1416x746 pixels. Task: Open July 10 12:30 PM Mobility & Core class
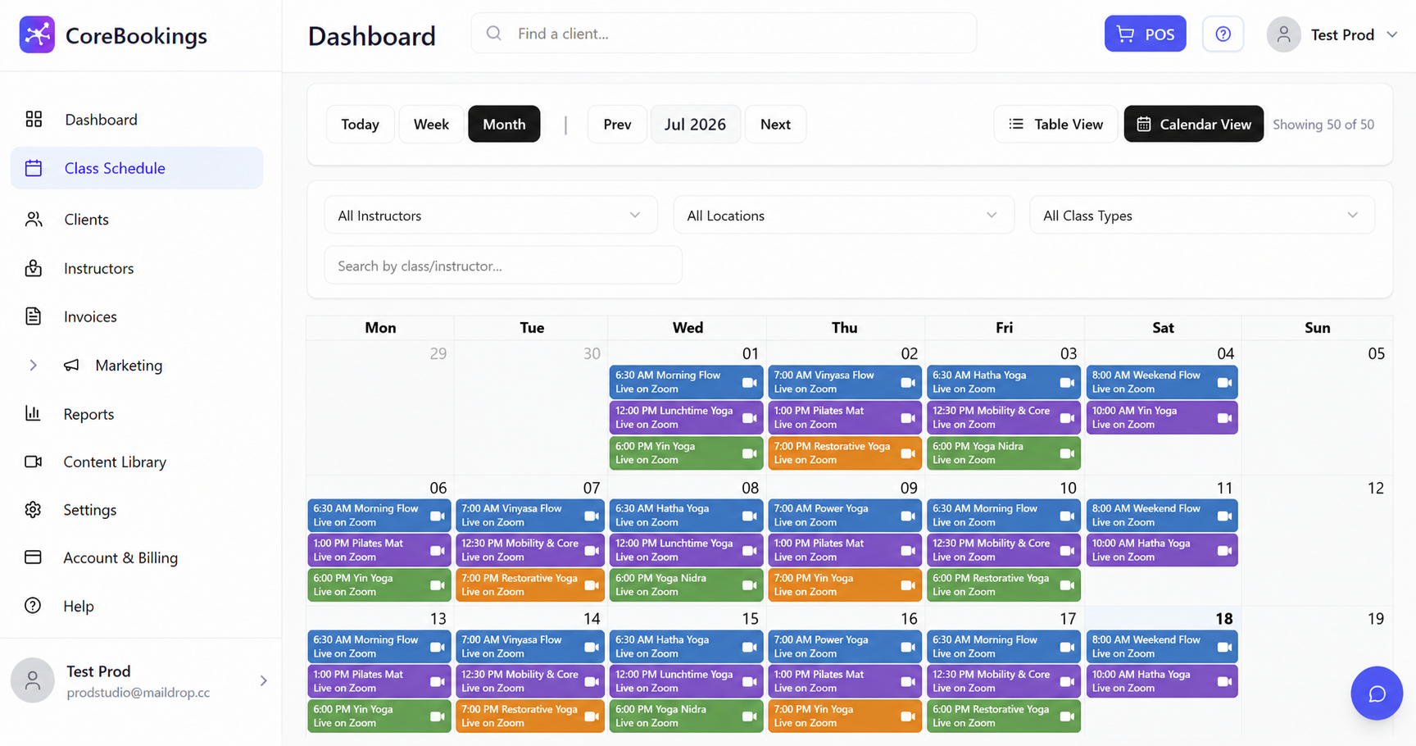click(1003, 550)
